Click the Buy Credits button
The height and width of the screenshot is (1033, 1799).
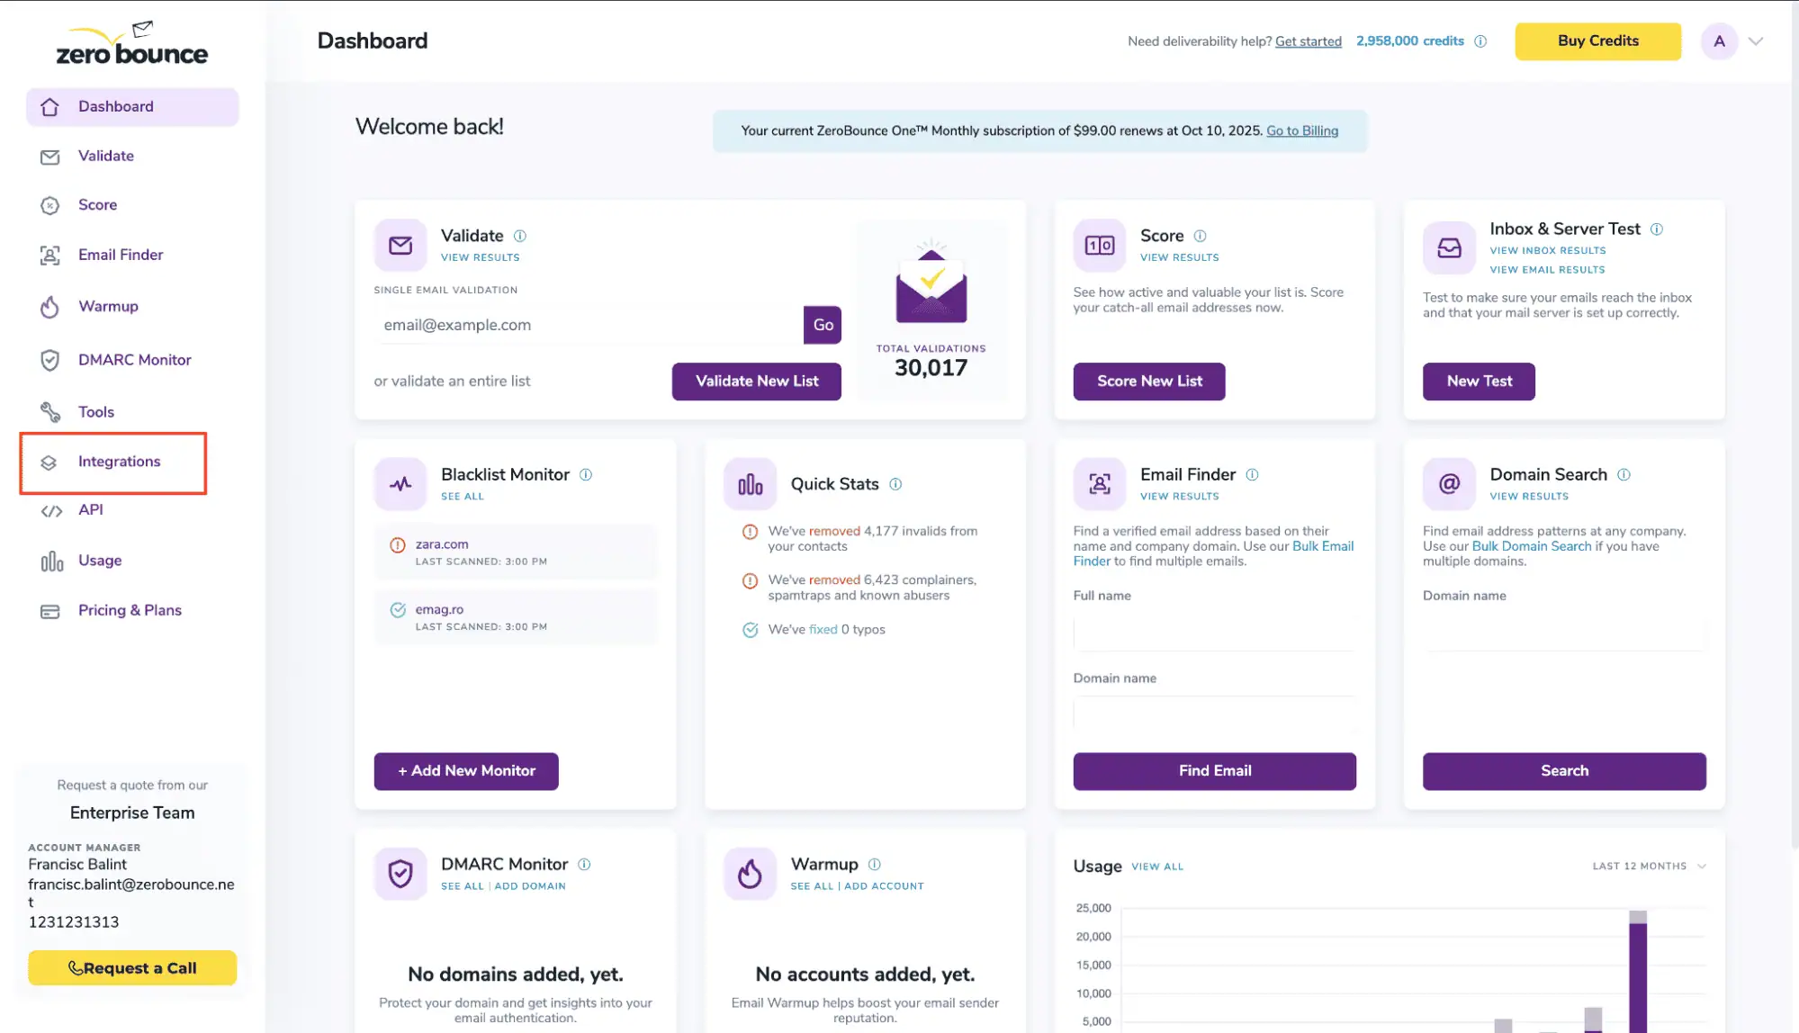pyautogui.click(x=1597, y=40)
